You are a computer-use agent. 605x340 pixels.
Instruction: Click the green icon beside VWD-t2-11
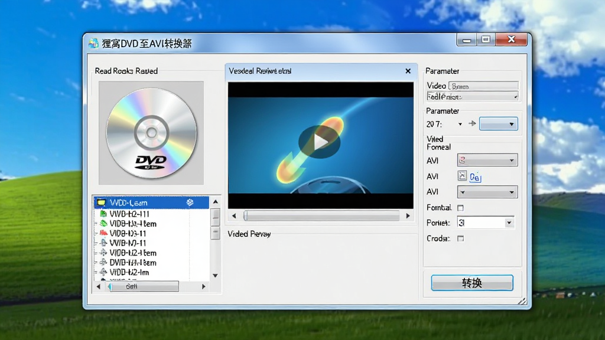click(103, 214)
